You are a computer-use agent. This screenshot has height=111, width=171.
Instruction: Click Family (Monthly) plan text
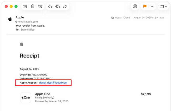click(x=44, y=98)
